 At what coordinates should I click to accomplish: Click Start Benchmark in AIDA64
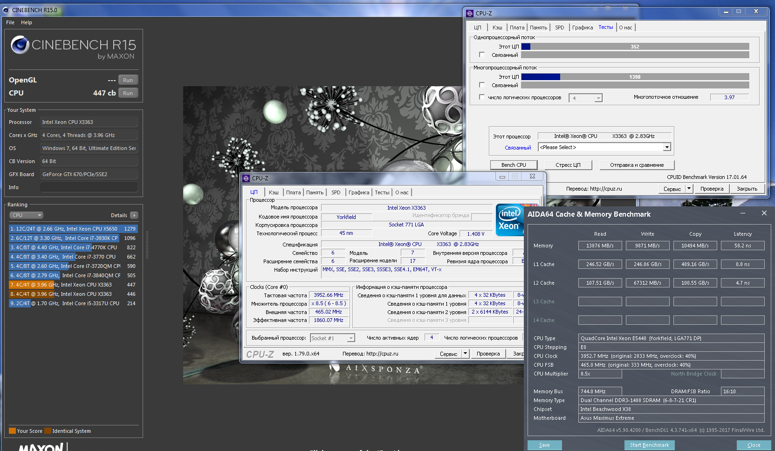[649, 445]
